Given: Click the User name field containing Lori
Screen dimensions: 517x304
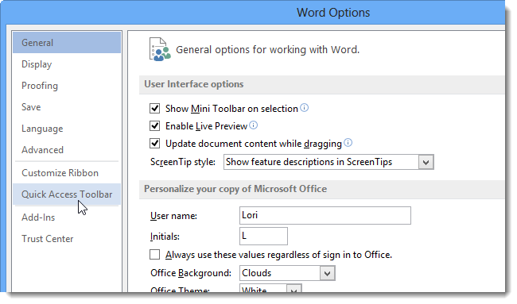Looking at the screenshot, I should click(x=325, y=215).
